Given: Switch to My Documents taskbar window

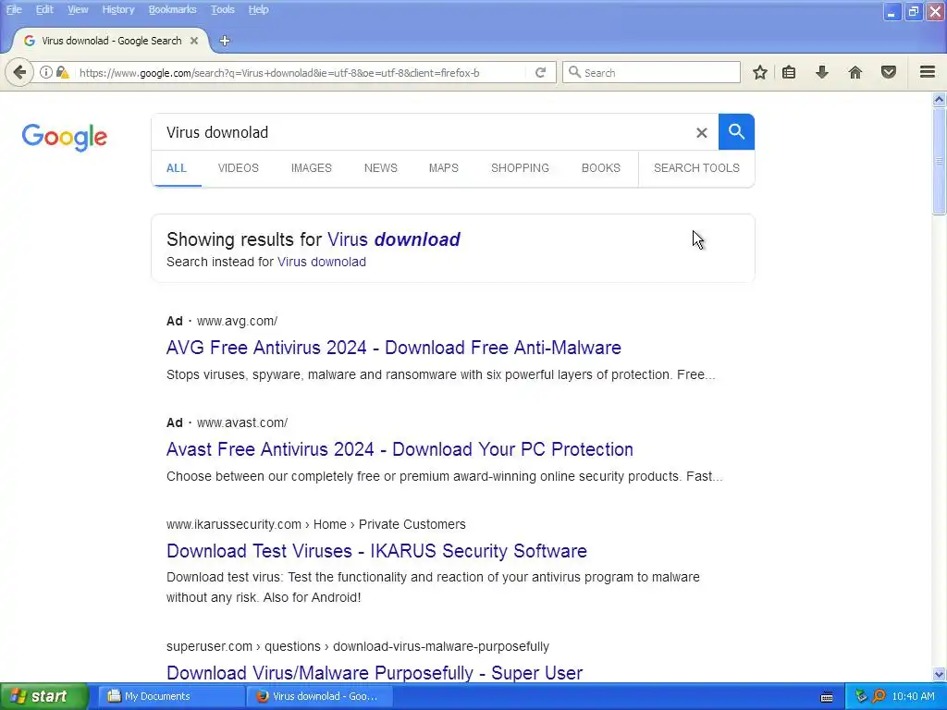Looking at the screenshot, I should pyautogui.click(x=172, y=696).
